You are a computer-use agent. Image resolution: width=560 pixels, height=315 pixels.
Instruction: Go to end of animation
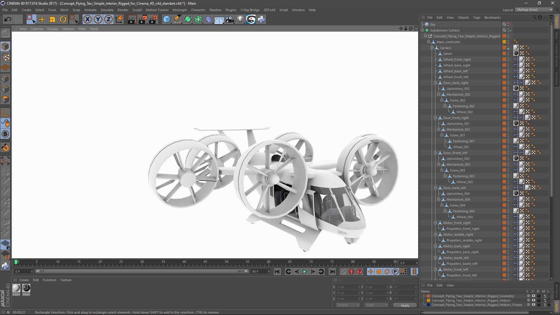[332, 272]
